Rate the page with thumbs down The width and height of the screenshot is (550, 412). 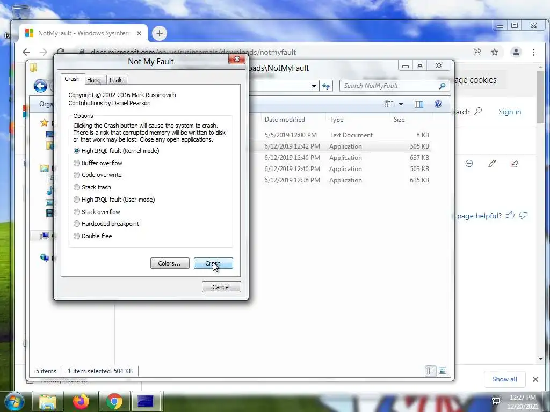pos(523,216)
